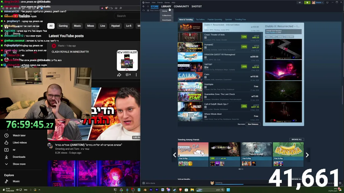The image size is (344, 193).
Task: Click the YouTube Search field
Action: point(128,16)
